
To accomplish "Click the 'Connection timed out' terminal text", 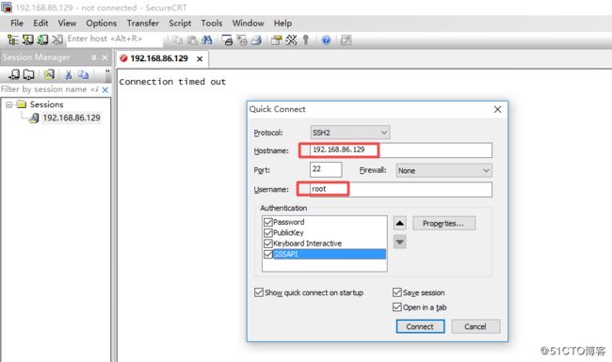I will point(172,82).
